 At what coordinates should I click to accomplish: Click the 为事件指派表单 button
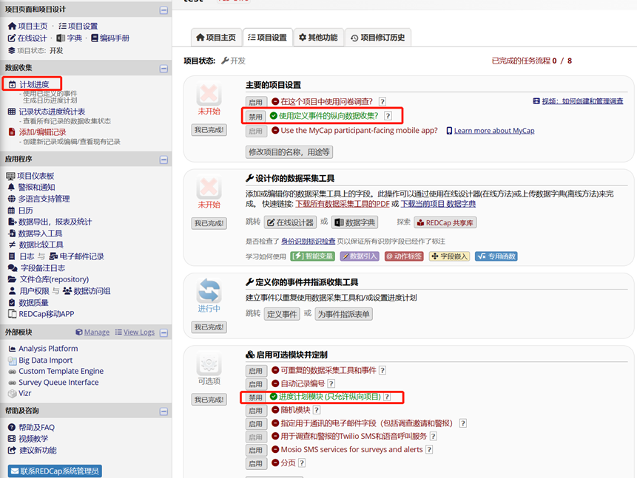tap(344, 314)
